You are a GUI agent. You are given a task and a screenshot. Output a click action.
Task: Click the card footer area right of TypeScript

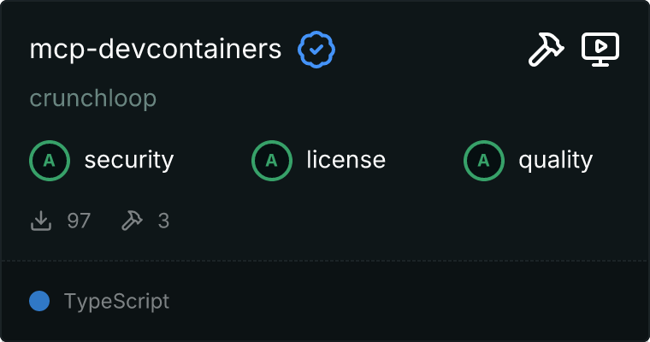pos(406,301)
